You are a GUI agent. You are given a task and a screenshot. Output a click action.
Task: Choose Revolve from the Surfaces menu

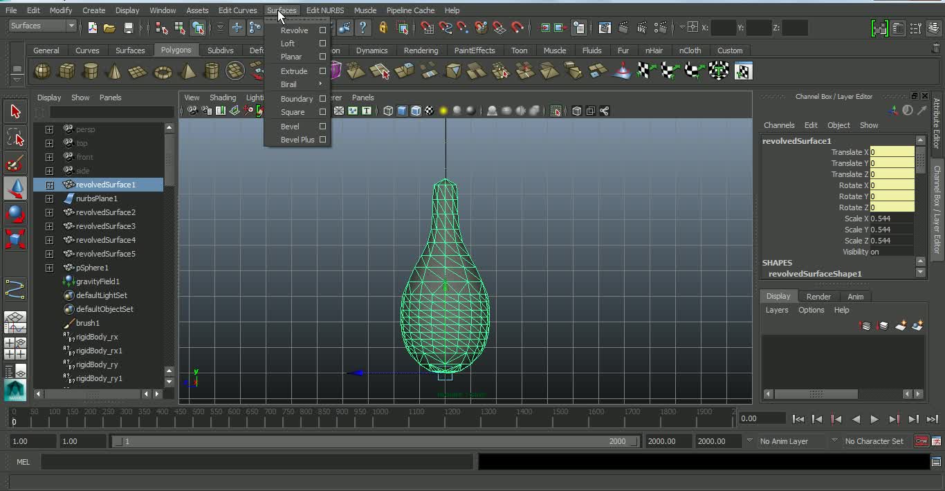click(x=295, y=30)
